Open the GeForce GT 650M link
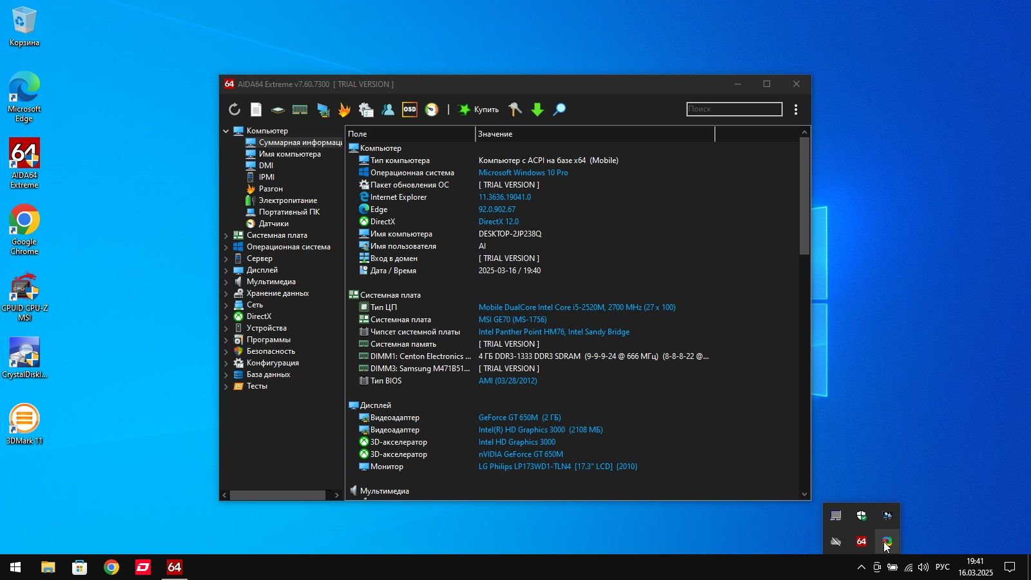 pyautogui.click(x=519, y=418)
